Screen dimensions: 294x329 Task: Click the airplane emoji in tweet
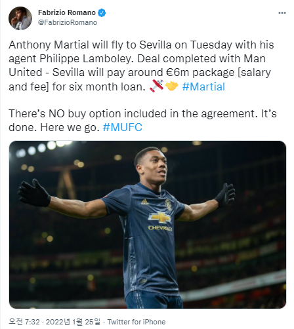pos(157,86)
